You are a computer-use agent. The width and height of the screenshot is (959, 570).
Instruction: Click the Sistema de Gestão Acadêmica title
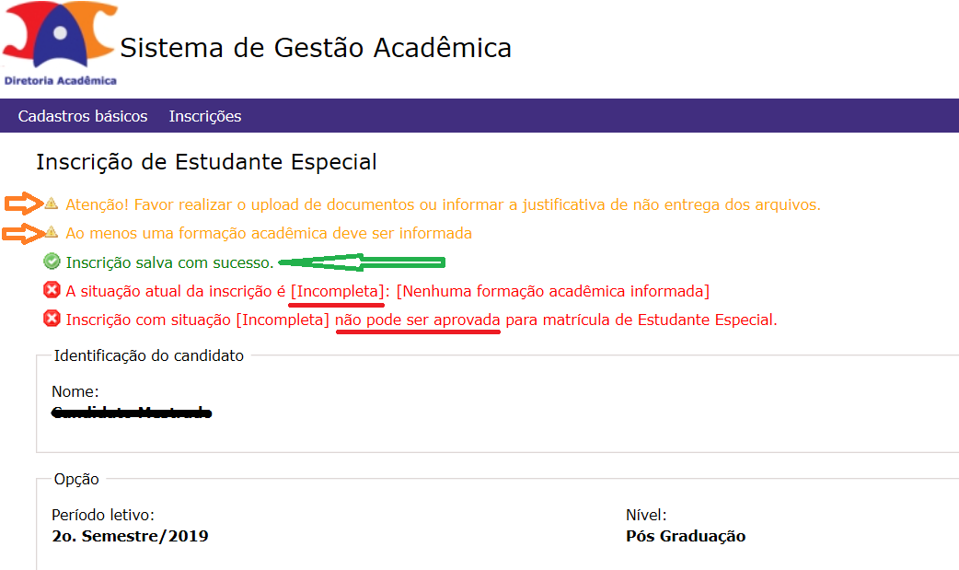(316, 48)
